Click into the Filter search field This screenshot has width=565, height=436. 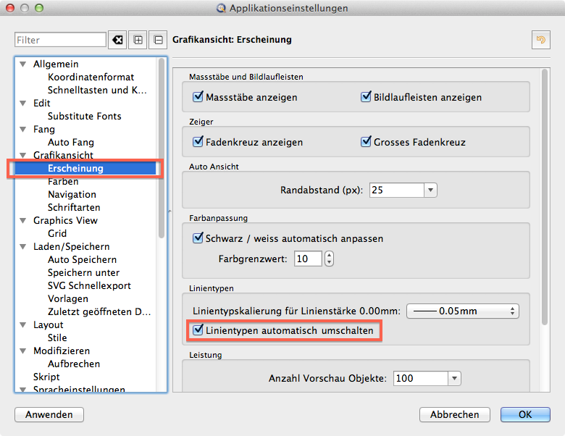pos(60,40)
